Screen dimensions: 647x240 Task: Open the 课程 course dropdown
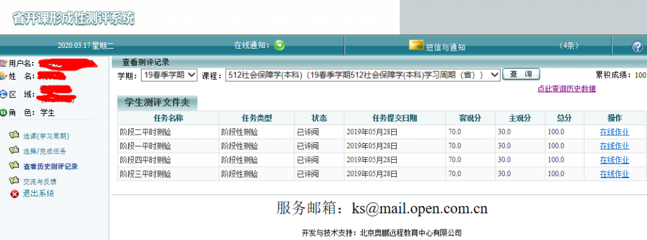(x=363, y=75)
